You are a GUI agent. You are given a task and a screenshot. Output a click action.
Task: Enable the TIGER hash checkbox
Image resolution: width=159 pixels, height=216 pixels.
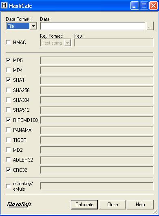(x=8, y=140)
